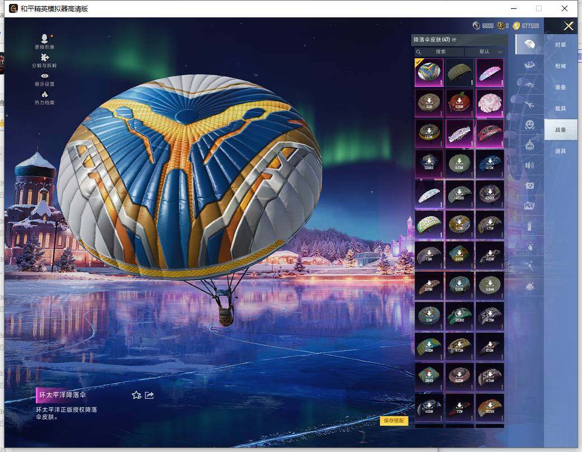The width and height of the screenshot is (582, 452).
Task: Select the parachute skin category icon
Action: point(529,45)
